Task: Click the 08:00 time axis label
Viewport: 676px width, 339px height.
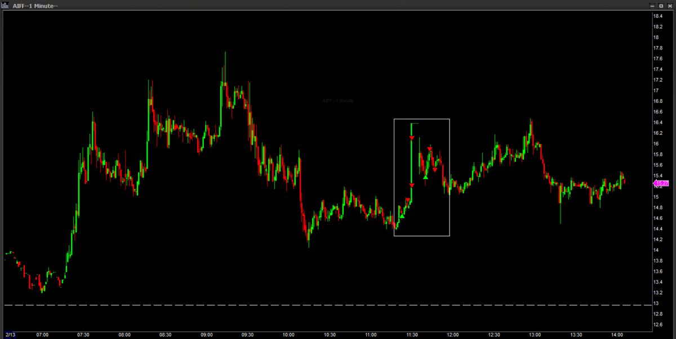Action: [124, 335]
